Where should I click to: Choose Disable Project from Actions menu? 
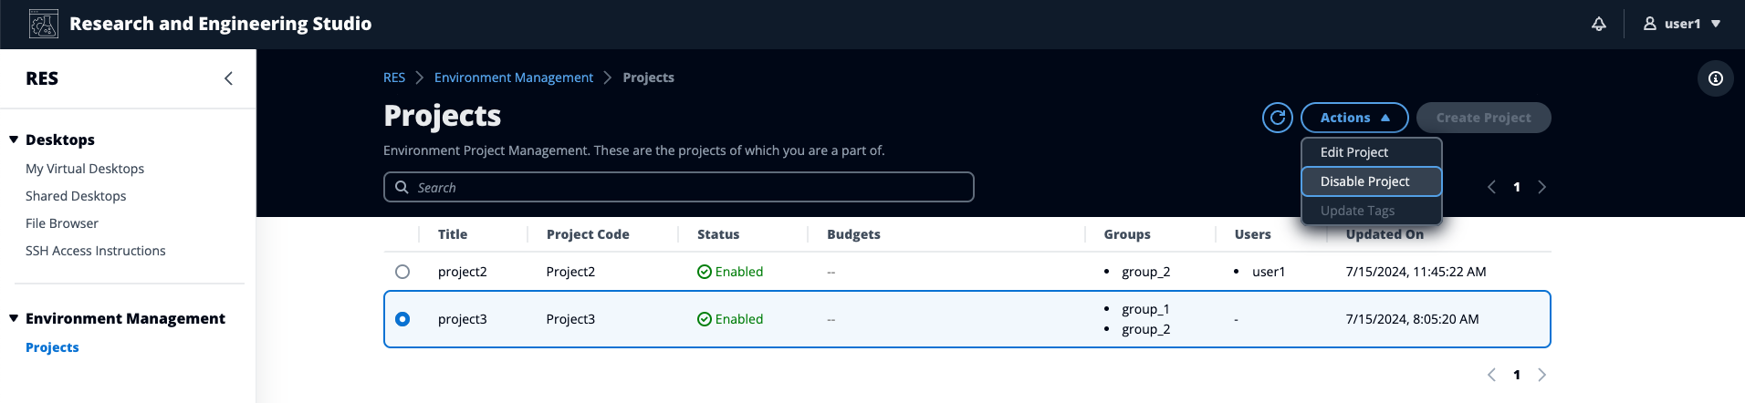click(x=1365, y=181)
